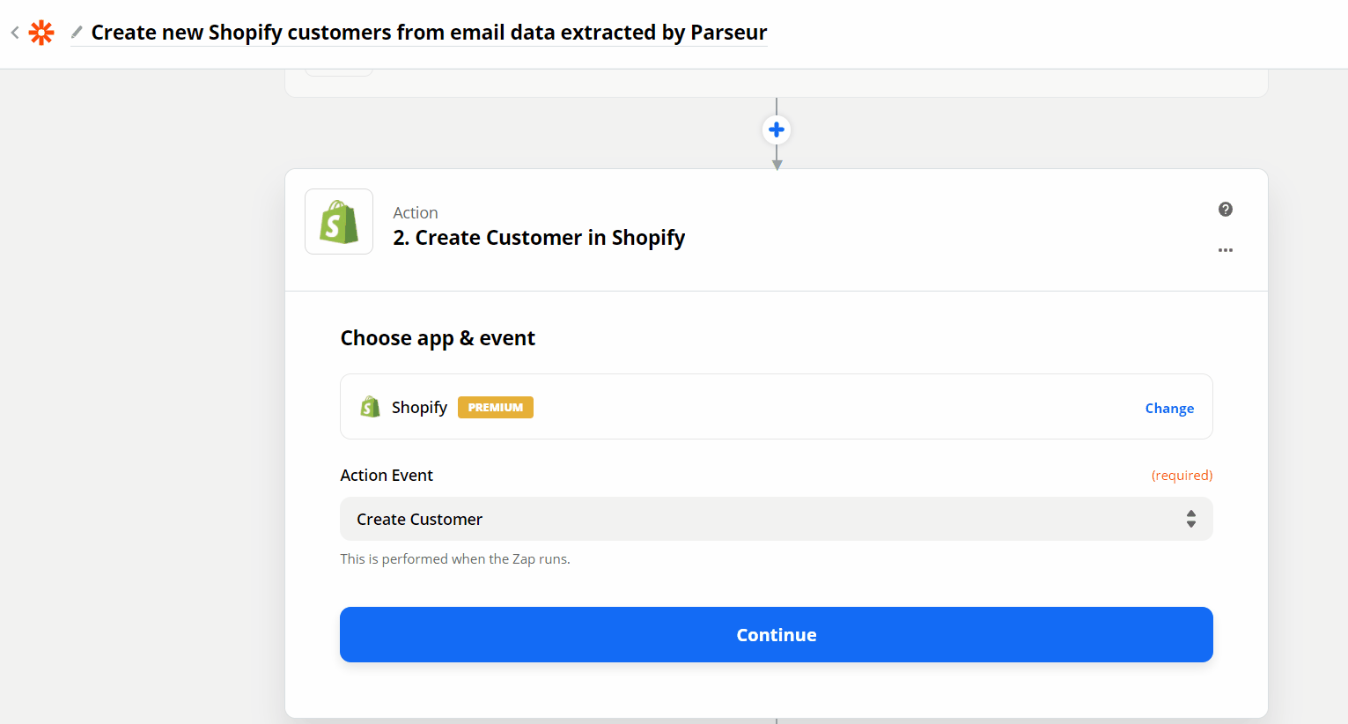
Task: Click the small Shopify icon in app row
Action: pyautogui.click(x=370, y=407)
